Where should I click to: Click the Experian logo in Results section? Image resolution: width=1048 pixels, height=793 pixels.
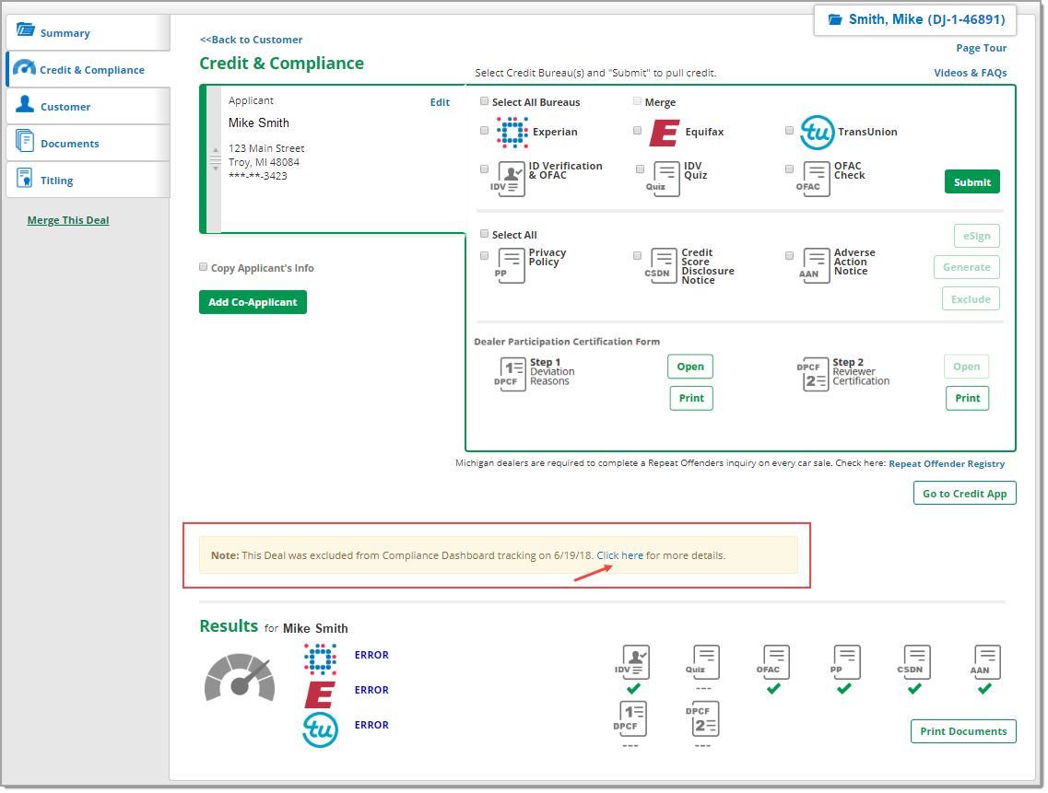(x=320, y=659)
